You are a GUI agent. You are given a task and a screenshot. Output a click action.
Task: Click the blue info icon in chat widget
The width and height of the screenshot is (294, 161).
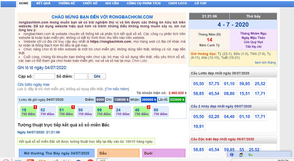(232, 154)
